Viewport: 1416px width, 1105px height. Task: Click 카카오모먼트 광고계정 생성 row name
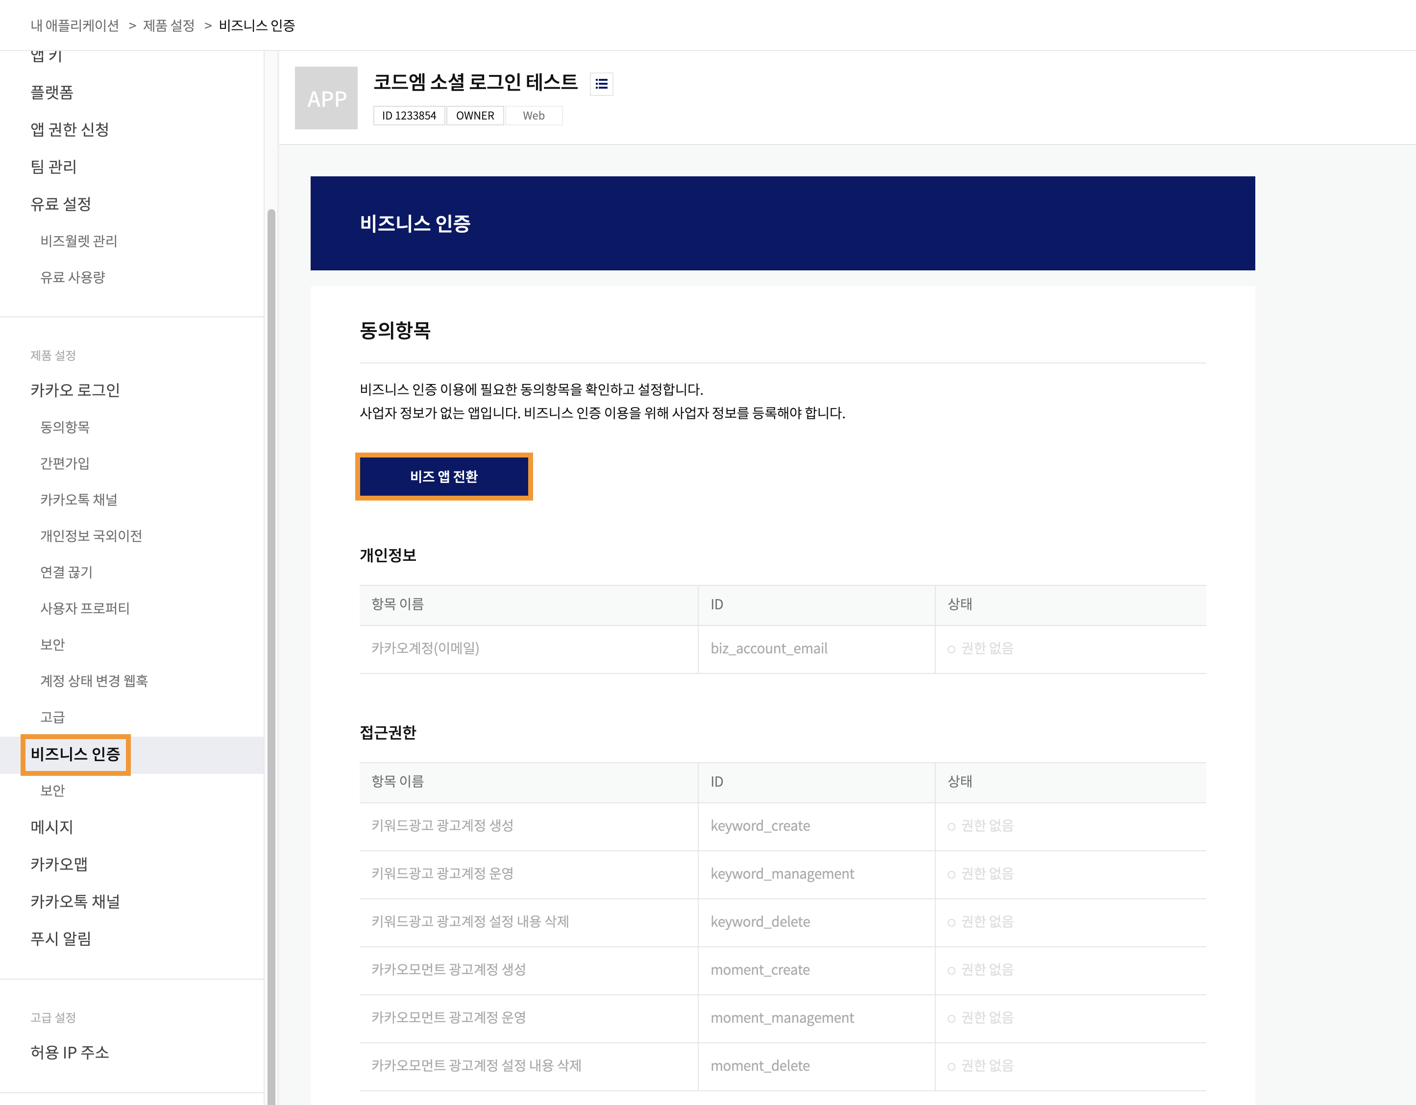(449, 969)
